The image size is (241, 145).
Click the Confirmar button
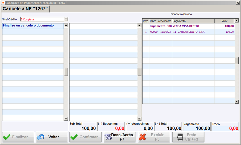click(86, 137)
